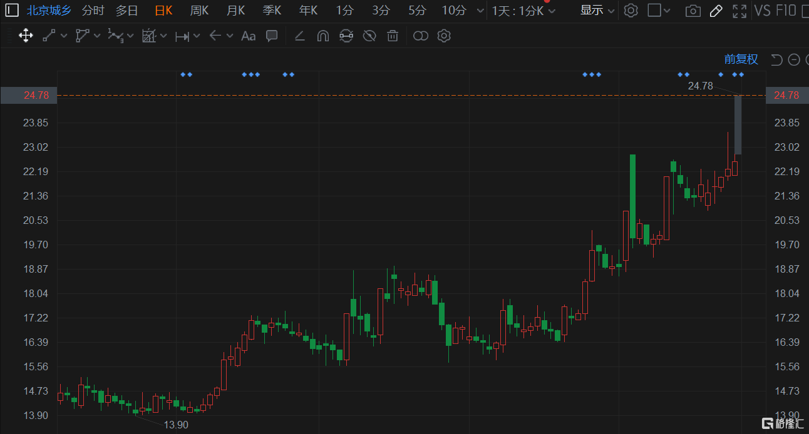Screen dimensions: 809x434
Task: Click the lone single blue diamond event marker
Action: [x=721, y=74]
